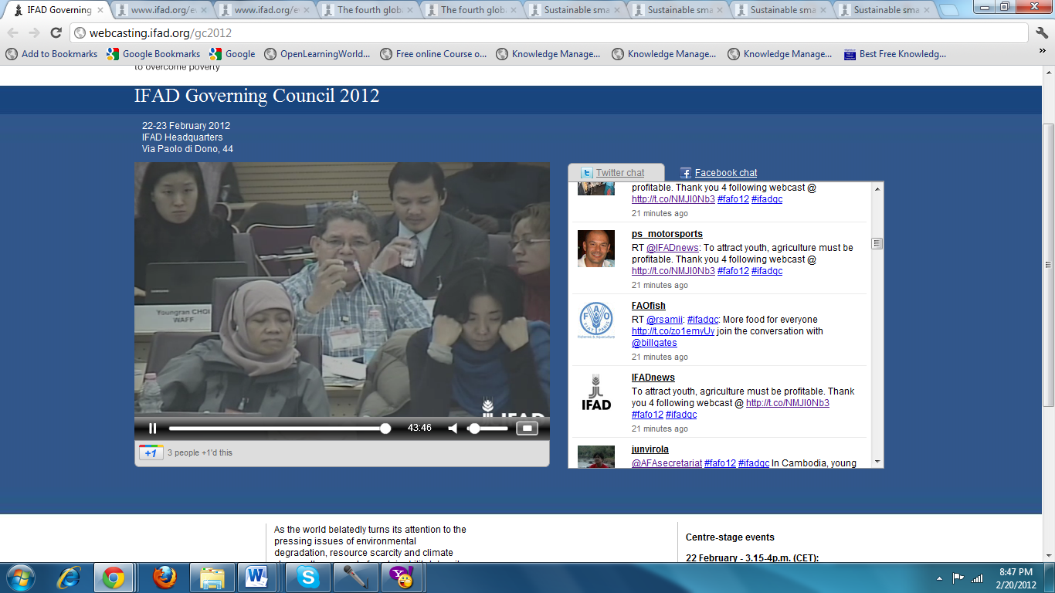Open the taskbar clock showing 8:47 PM
The width and height of the screenshot is (1055, 593).
pyautogui.click(x=1014, y=578)
